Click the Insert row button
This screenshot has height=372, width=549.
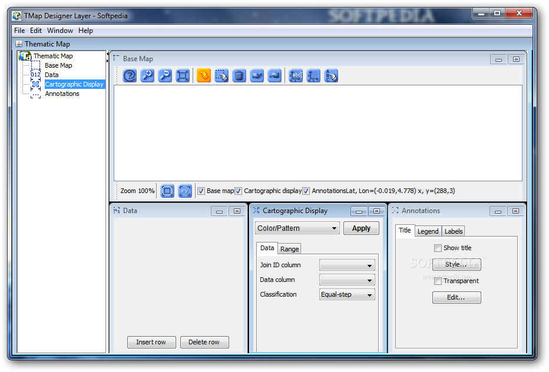point(151,342)
